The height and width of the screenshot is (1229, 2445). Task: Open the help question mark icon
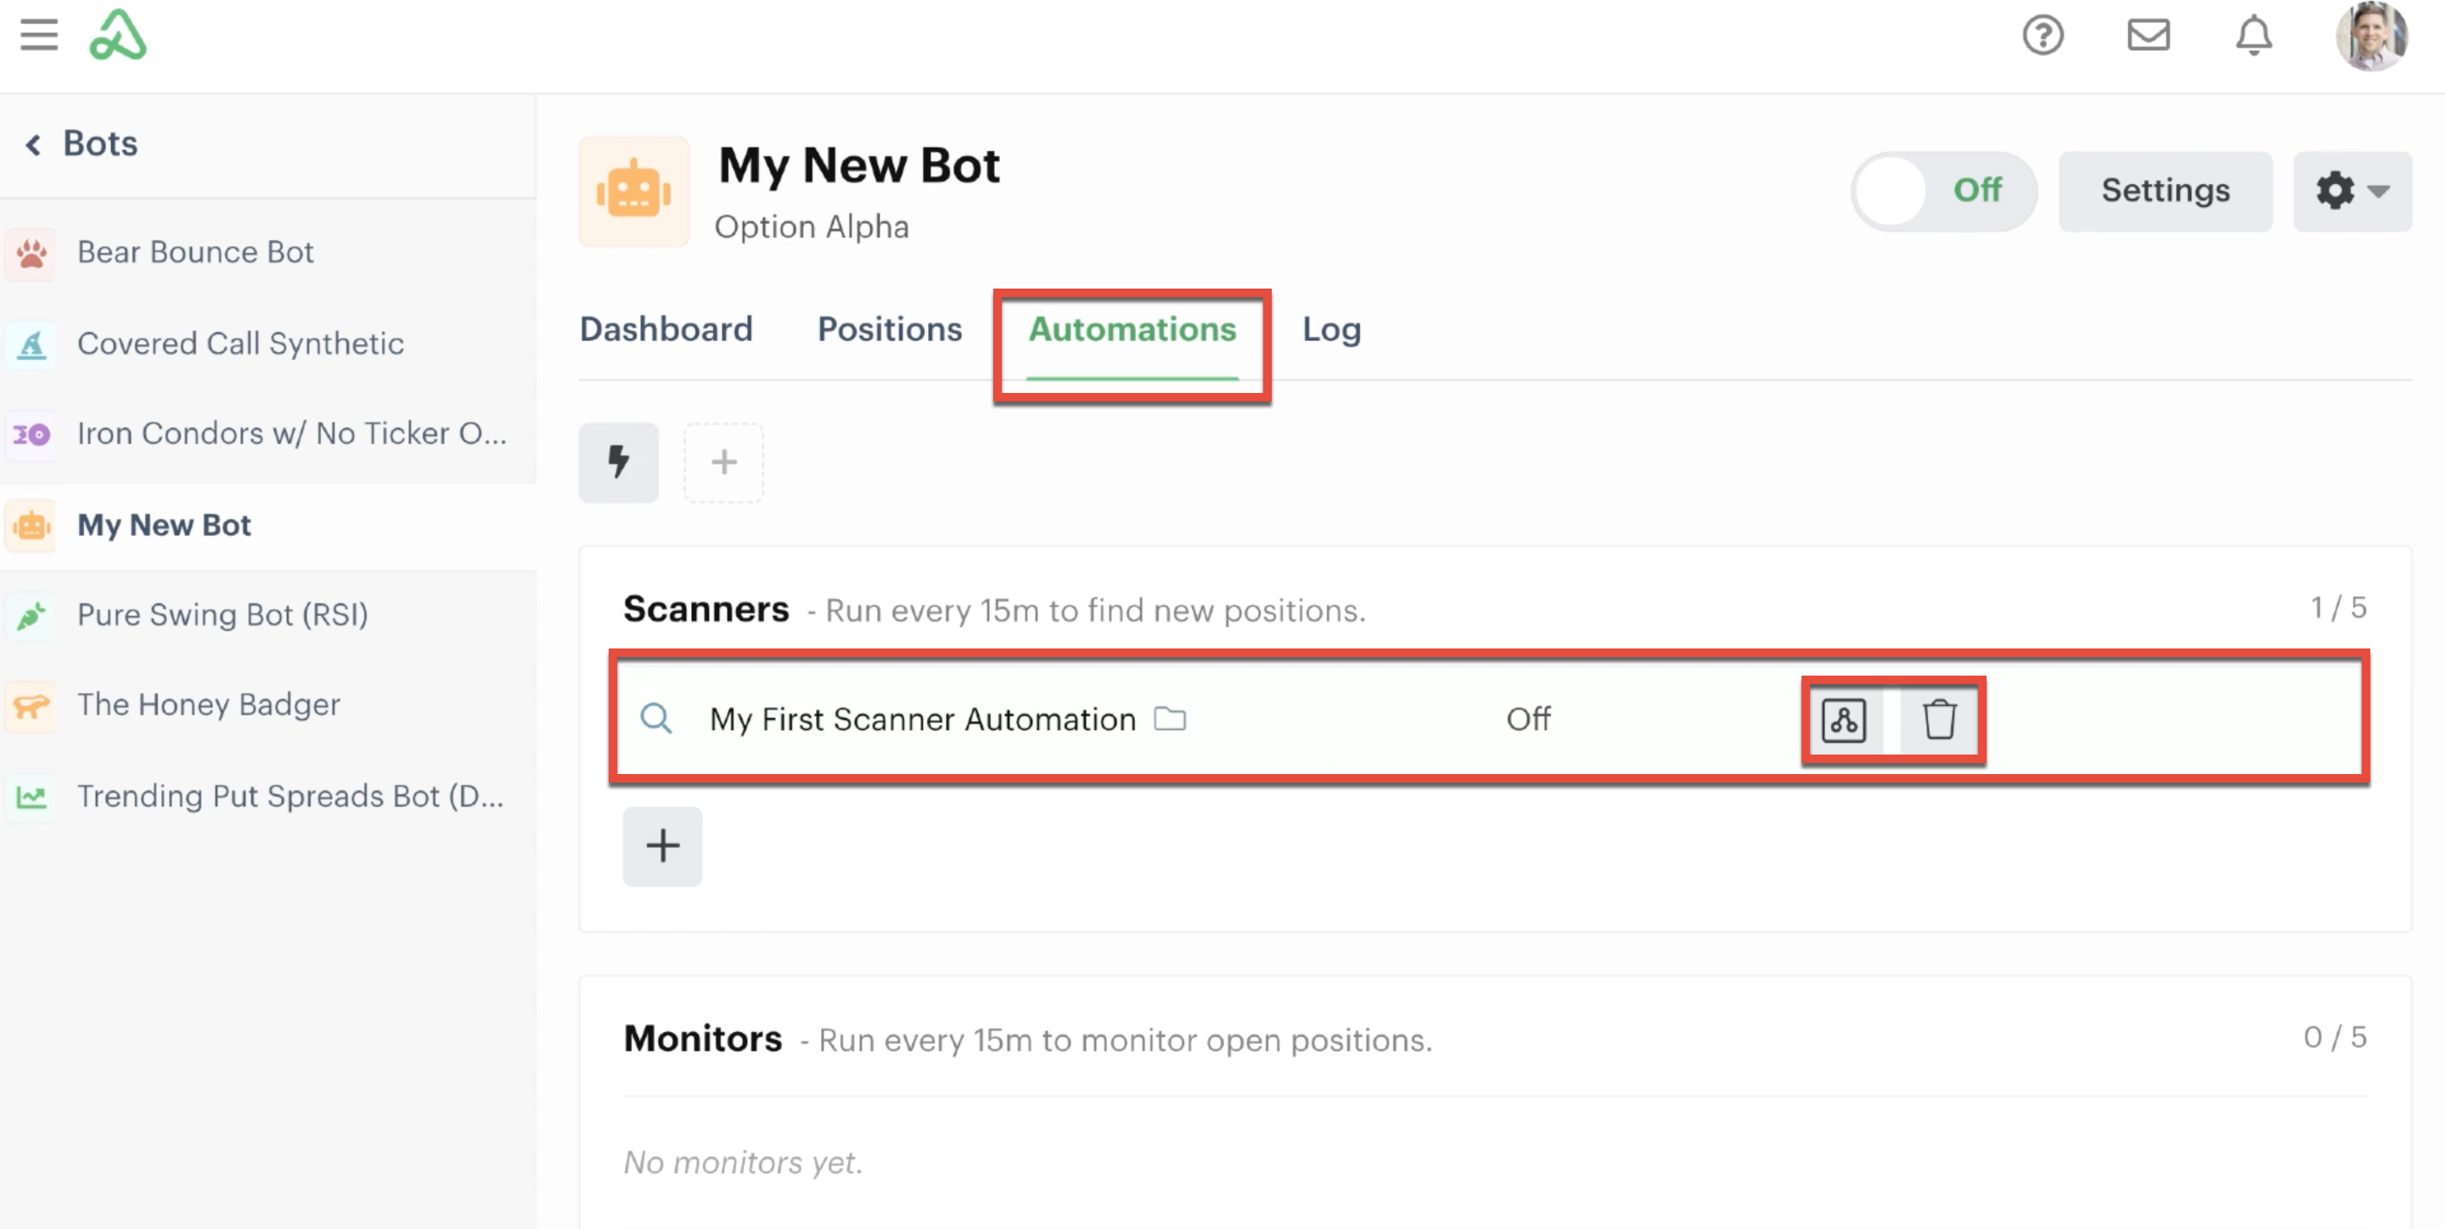[2043, 36]
